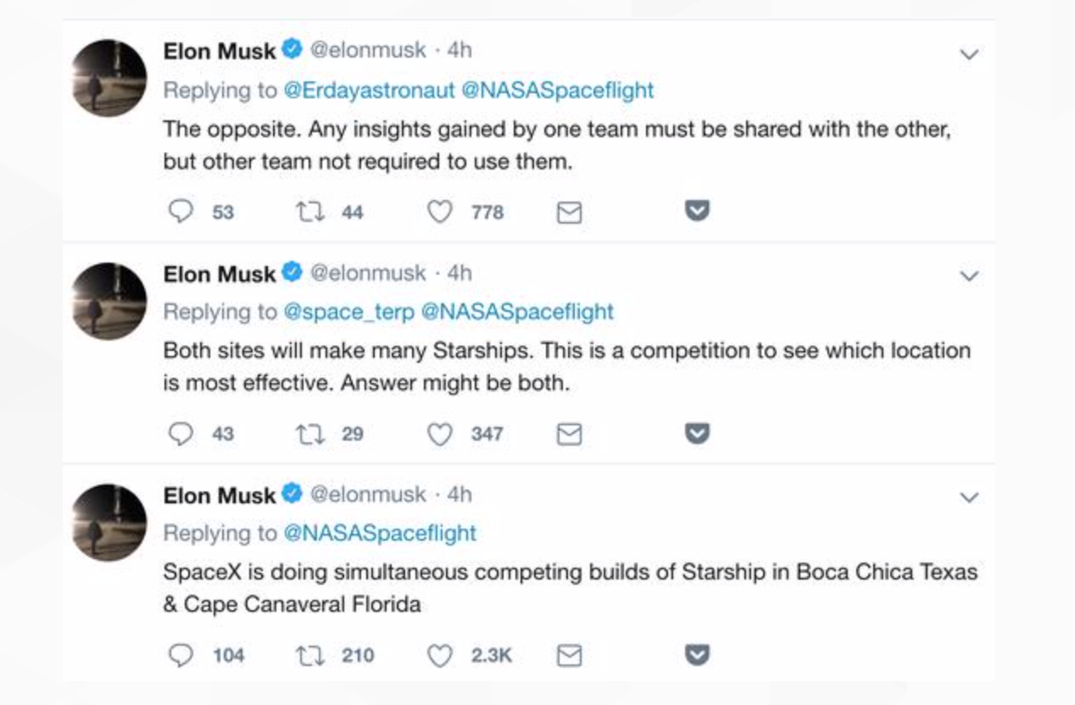Image resolution: width=1075 pixels, height=705 pixels.
Task: Save first tweet to Pocket
Action: tap(697, 211)
